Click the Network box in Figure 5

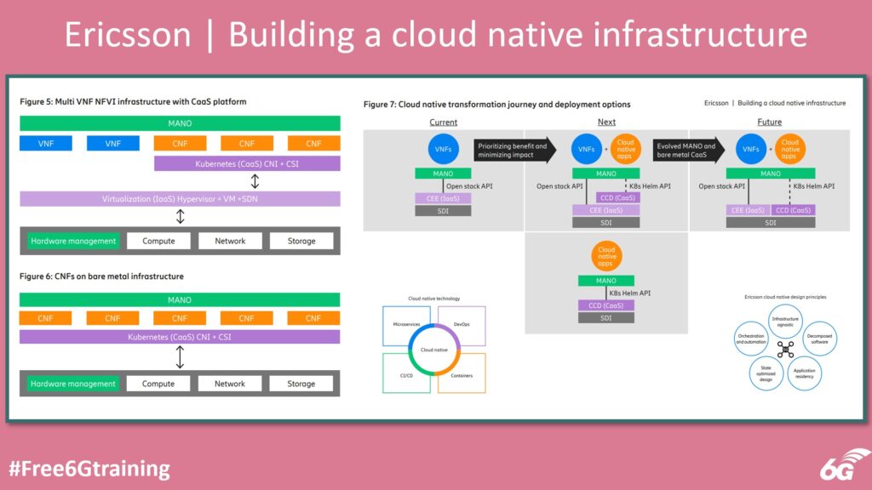[230, 241]
